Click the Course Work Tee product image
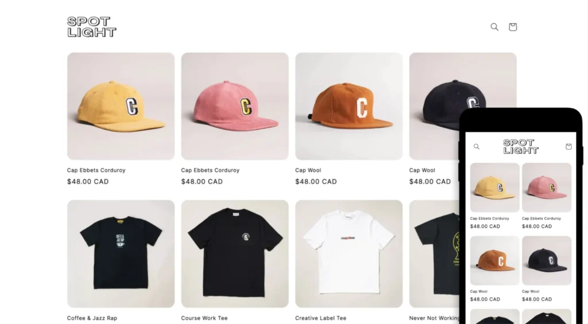The height and width of the screenshot is (324, 588). pyautogui.click(x=235, y=254)
